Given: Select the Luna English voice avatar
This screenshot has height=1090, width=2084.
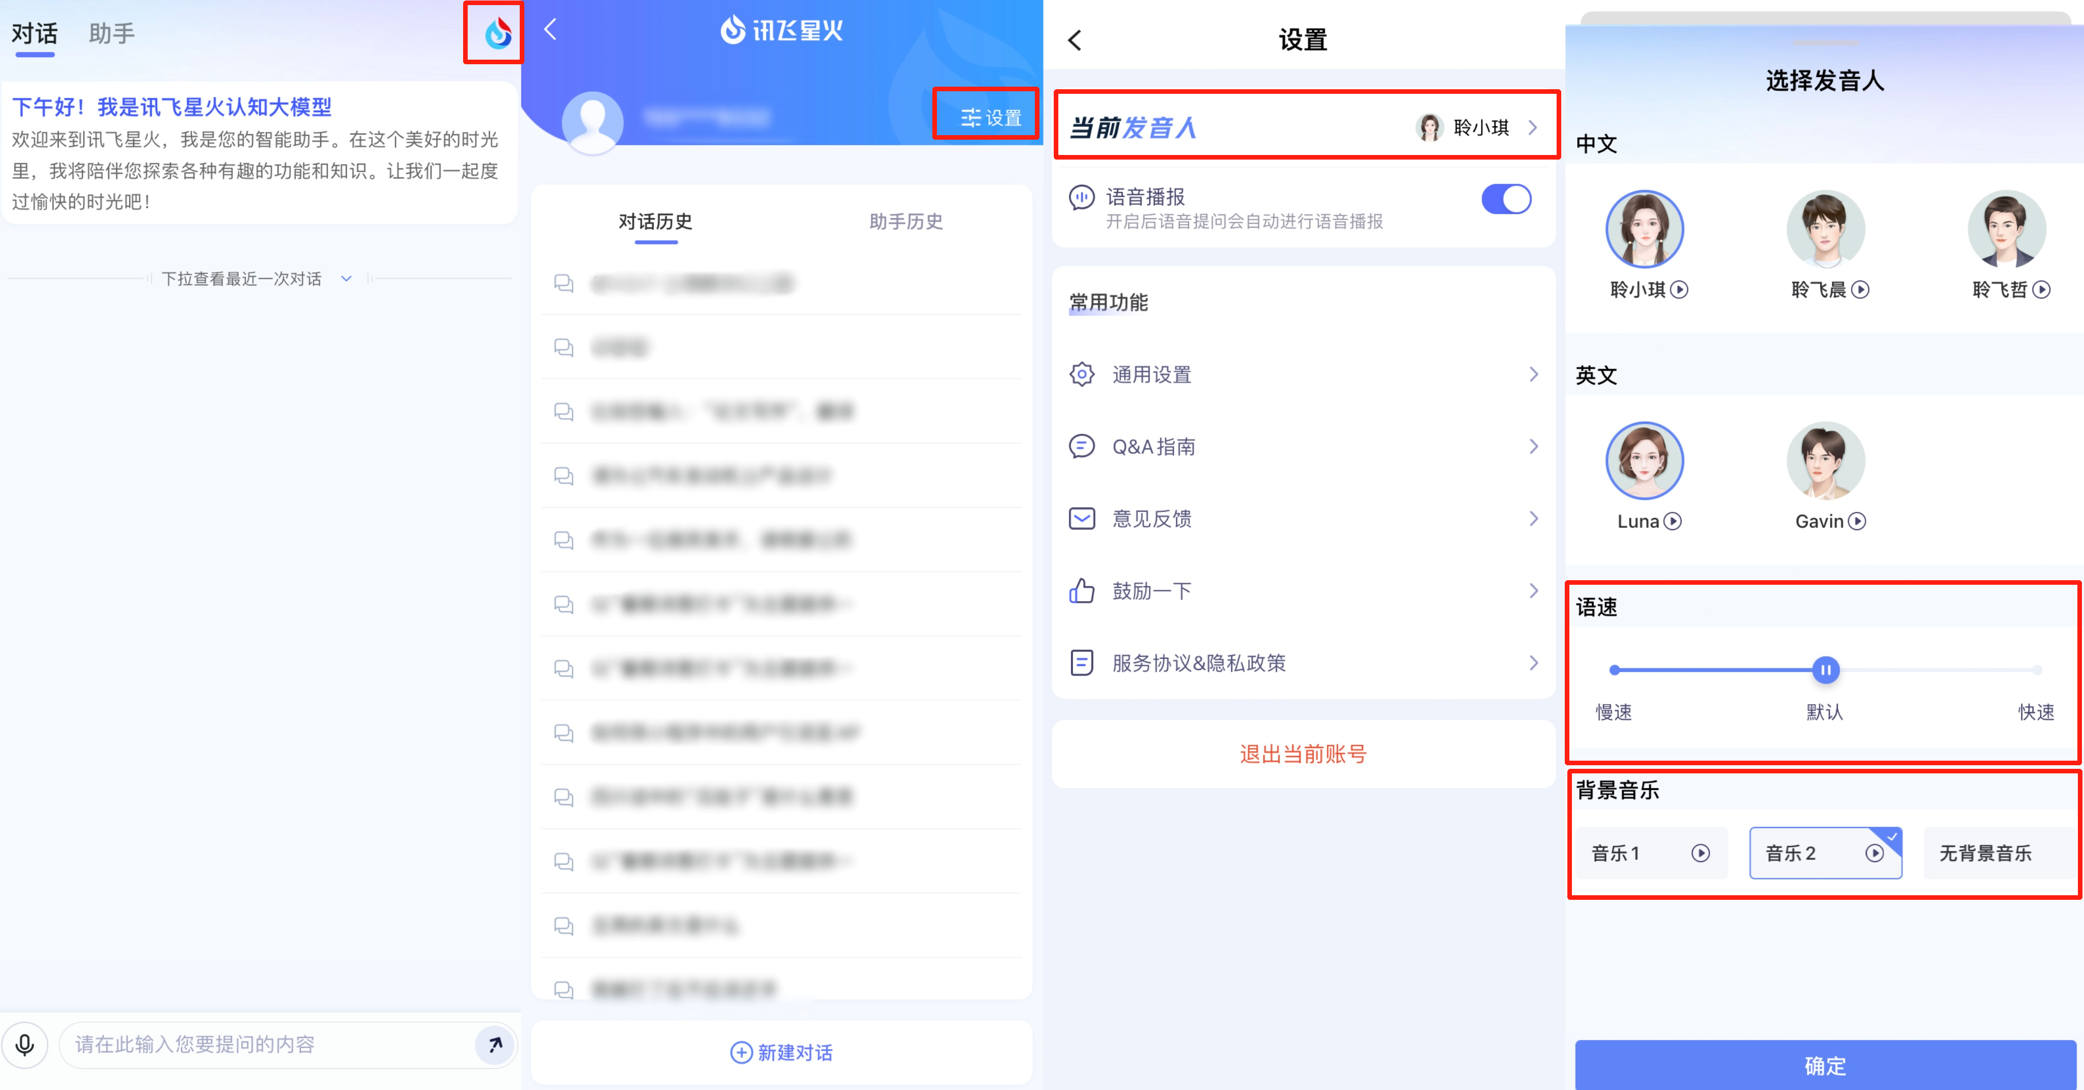Looking at the screenshot, I should [1644, 461].
